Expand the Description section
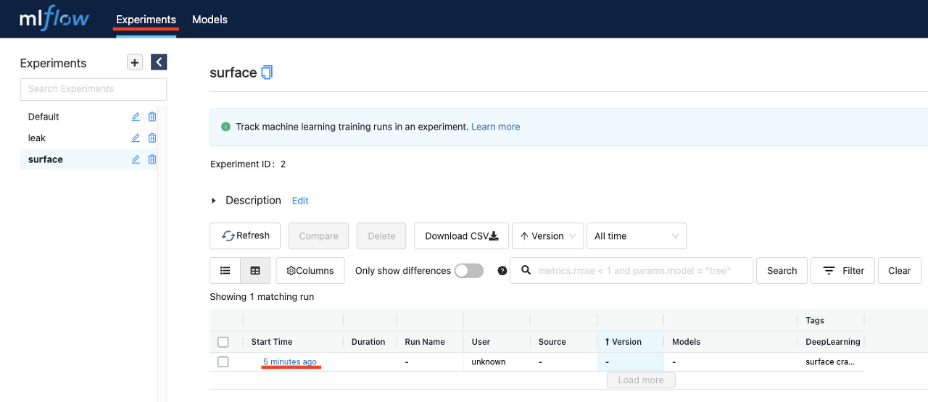Screen dimensions: 928x402 [213, 201]
